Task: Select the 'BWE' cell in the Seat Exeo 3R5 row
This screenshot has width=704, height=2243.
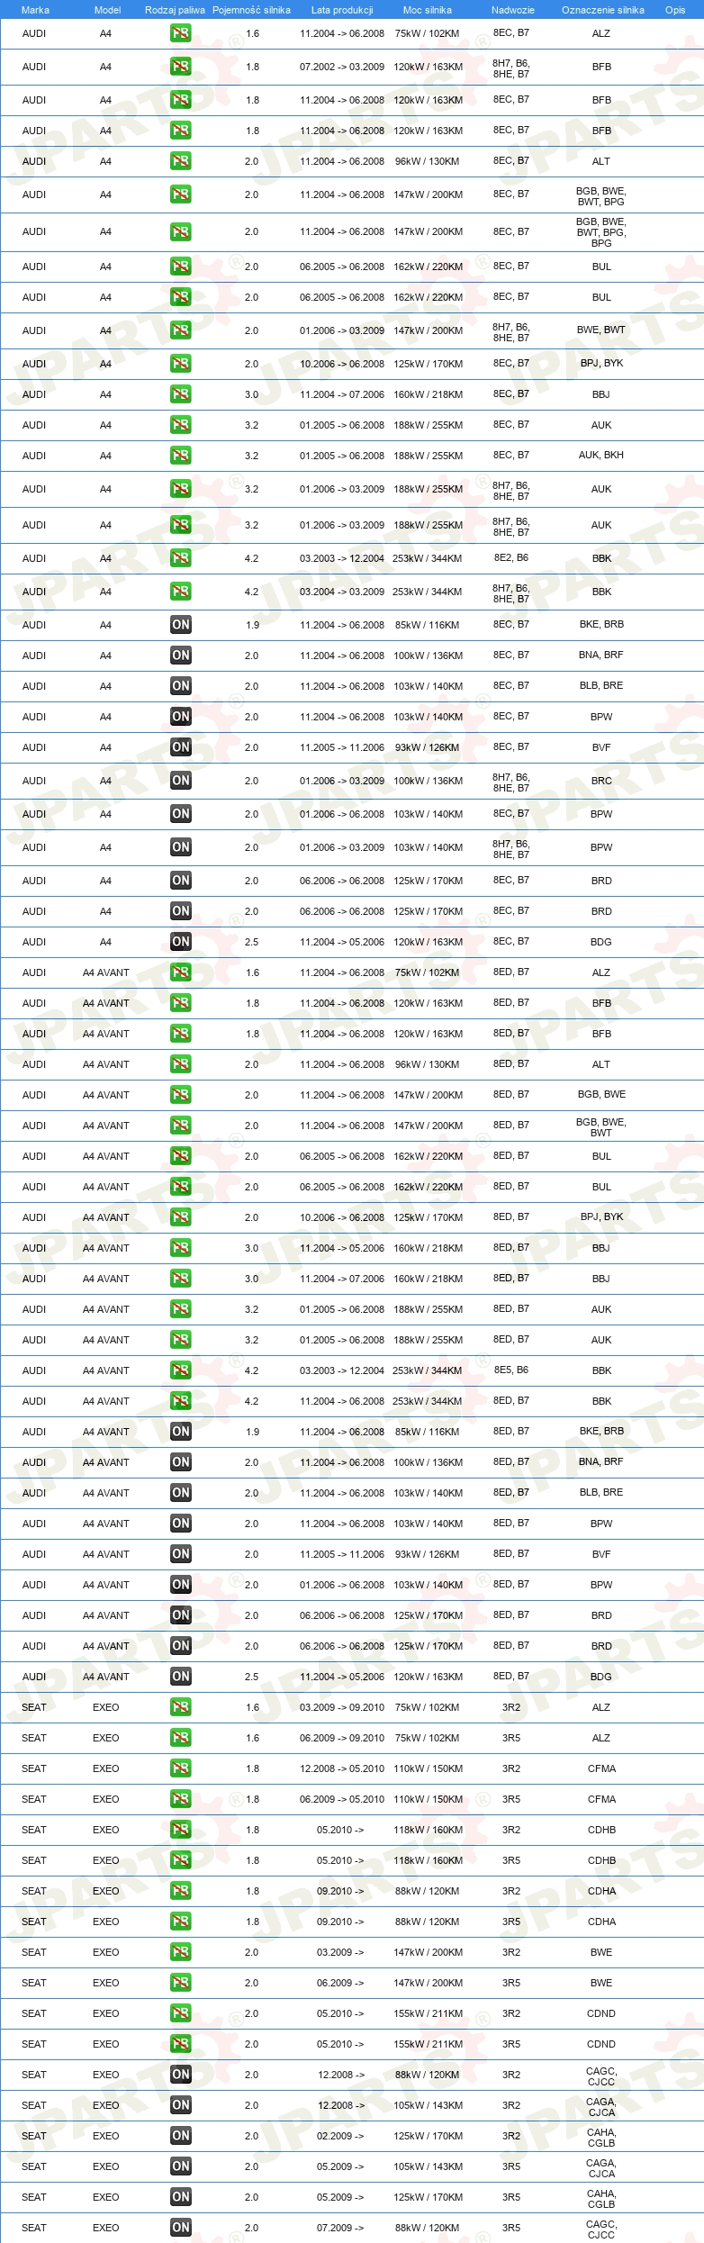Action: [601, 1983]
